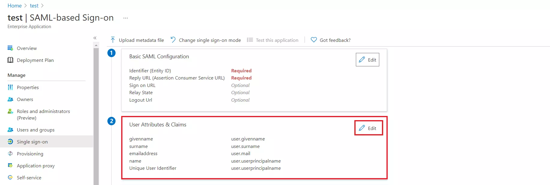The height and width of the screenshot is (185, 550).
Task: Navigate to Home via the breadcrumb
Action: 14,5
